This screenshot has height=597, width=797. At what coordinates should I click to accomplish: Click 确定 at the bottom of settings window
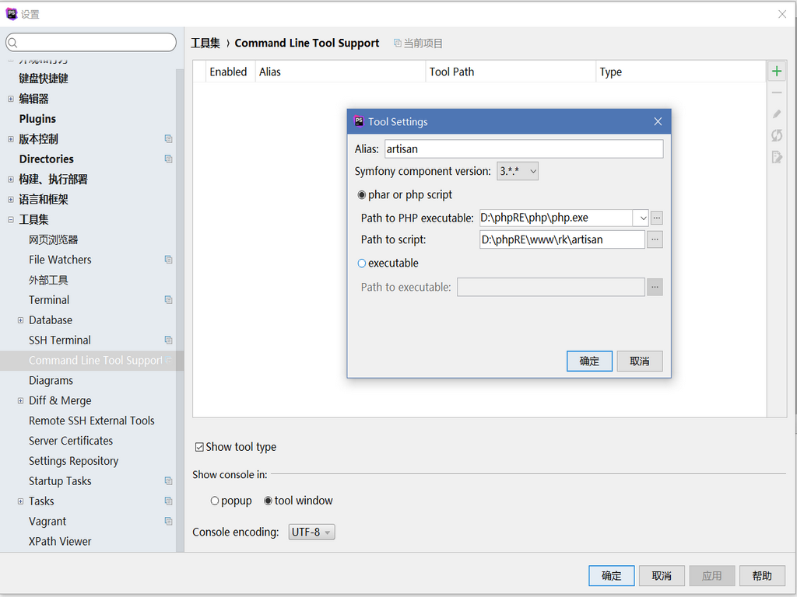tap(612, 576)
